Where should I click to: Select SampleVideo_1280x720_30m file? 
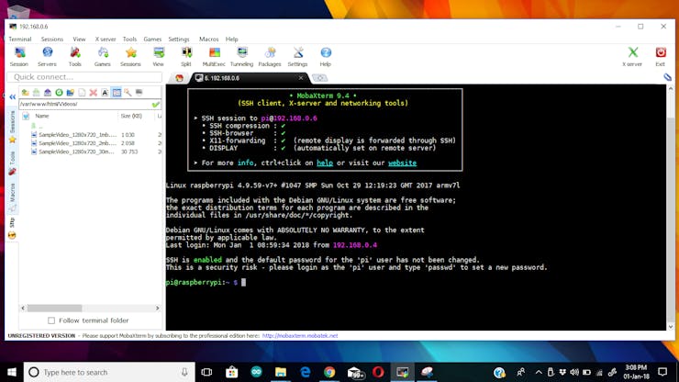(x=77, y=152)
